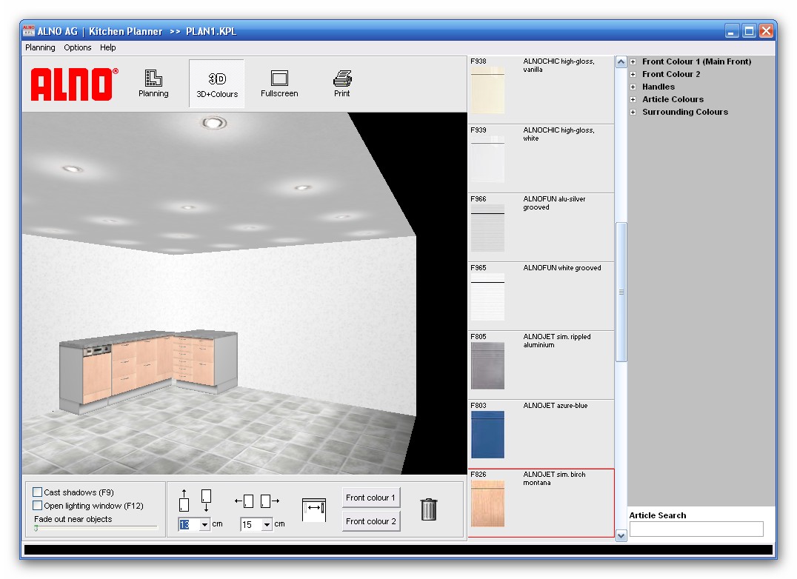Expand the Front Colour 2 tree node
Image resolution: width=797 pixels, height=579 pixels.
click(633, 74)
